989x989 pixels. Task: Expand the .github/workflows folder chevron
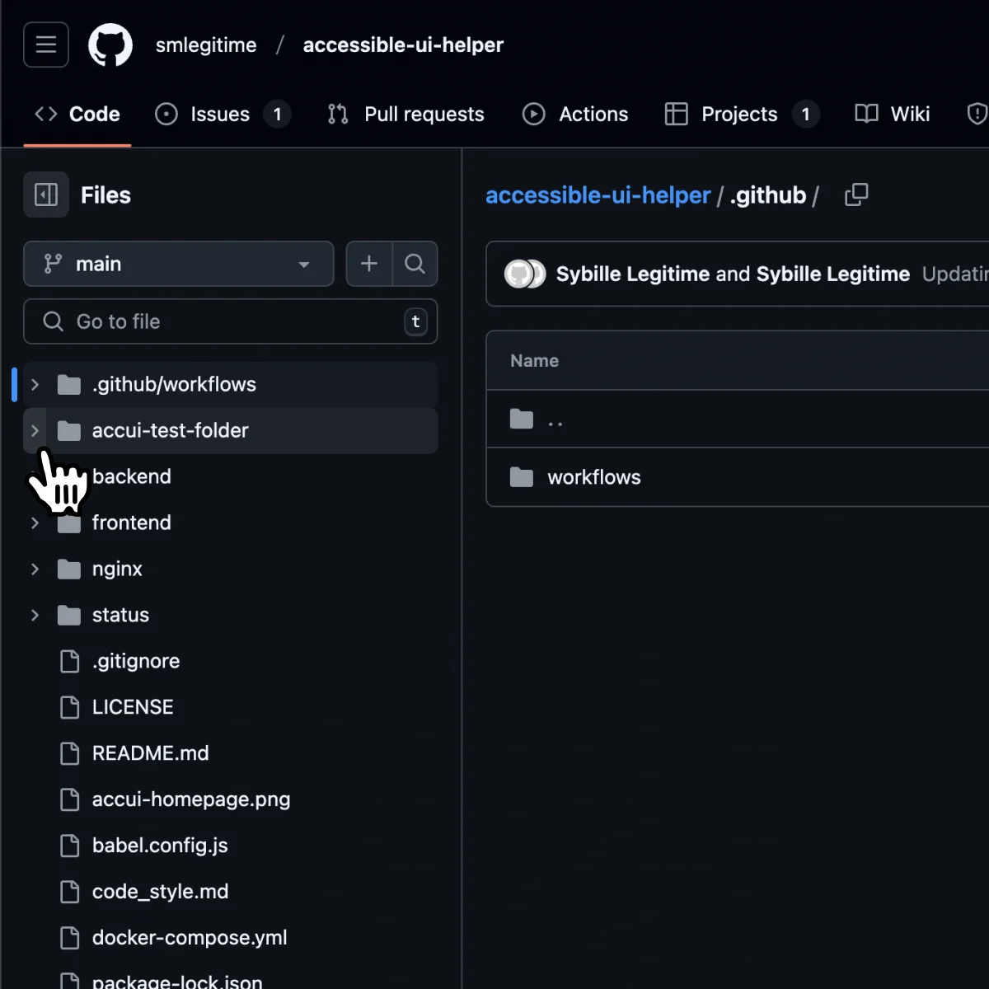pos(35,384)
